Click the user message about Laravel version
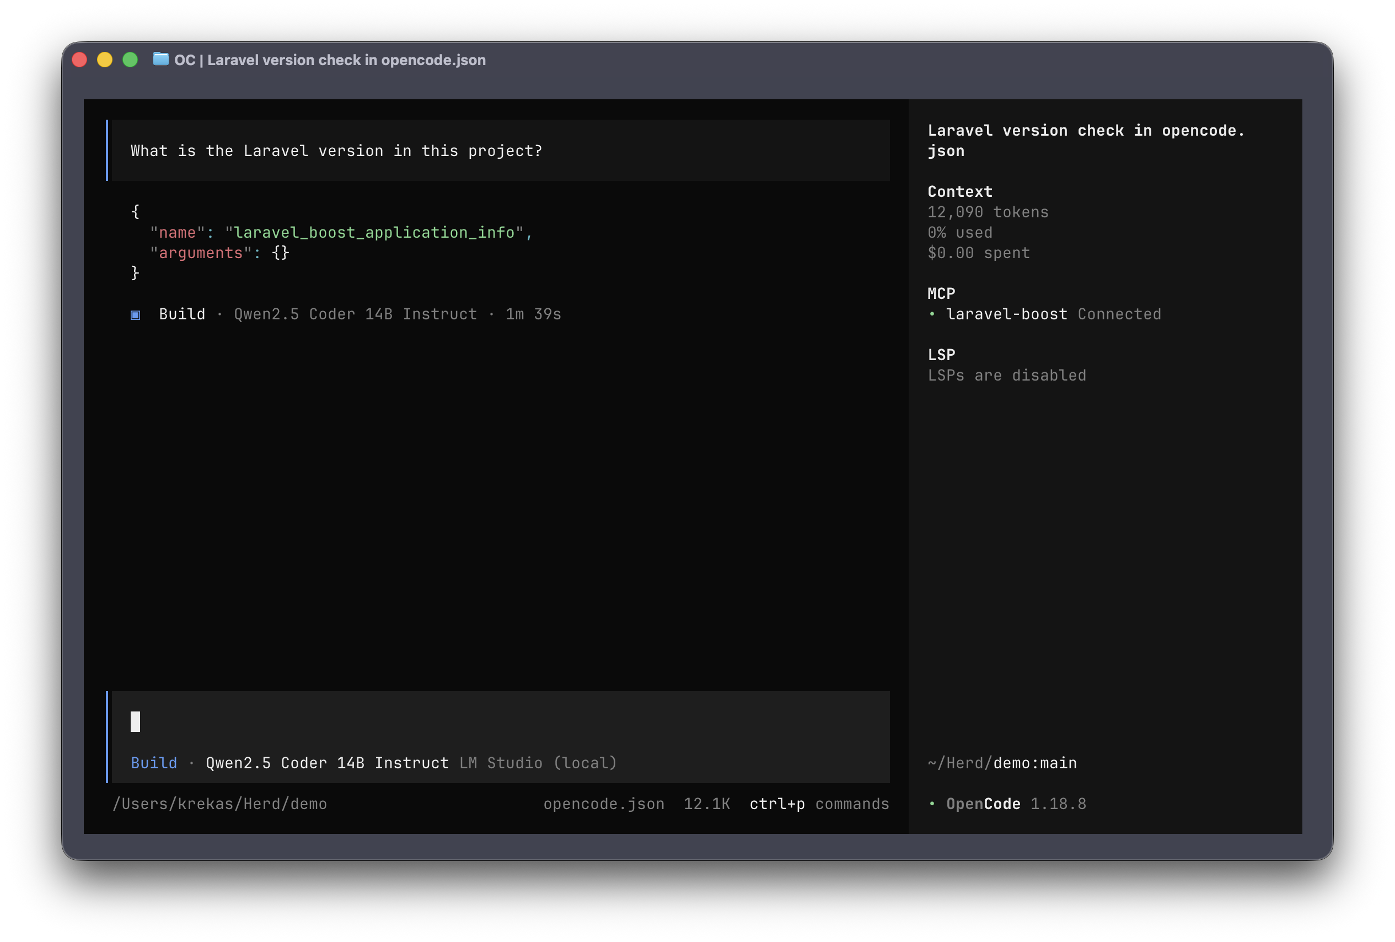The width and height of the screenshot is (1395, 942). click(x=501, y=151)
